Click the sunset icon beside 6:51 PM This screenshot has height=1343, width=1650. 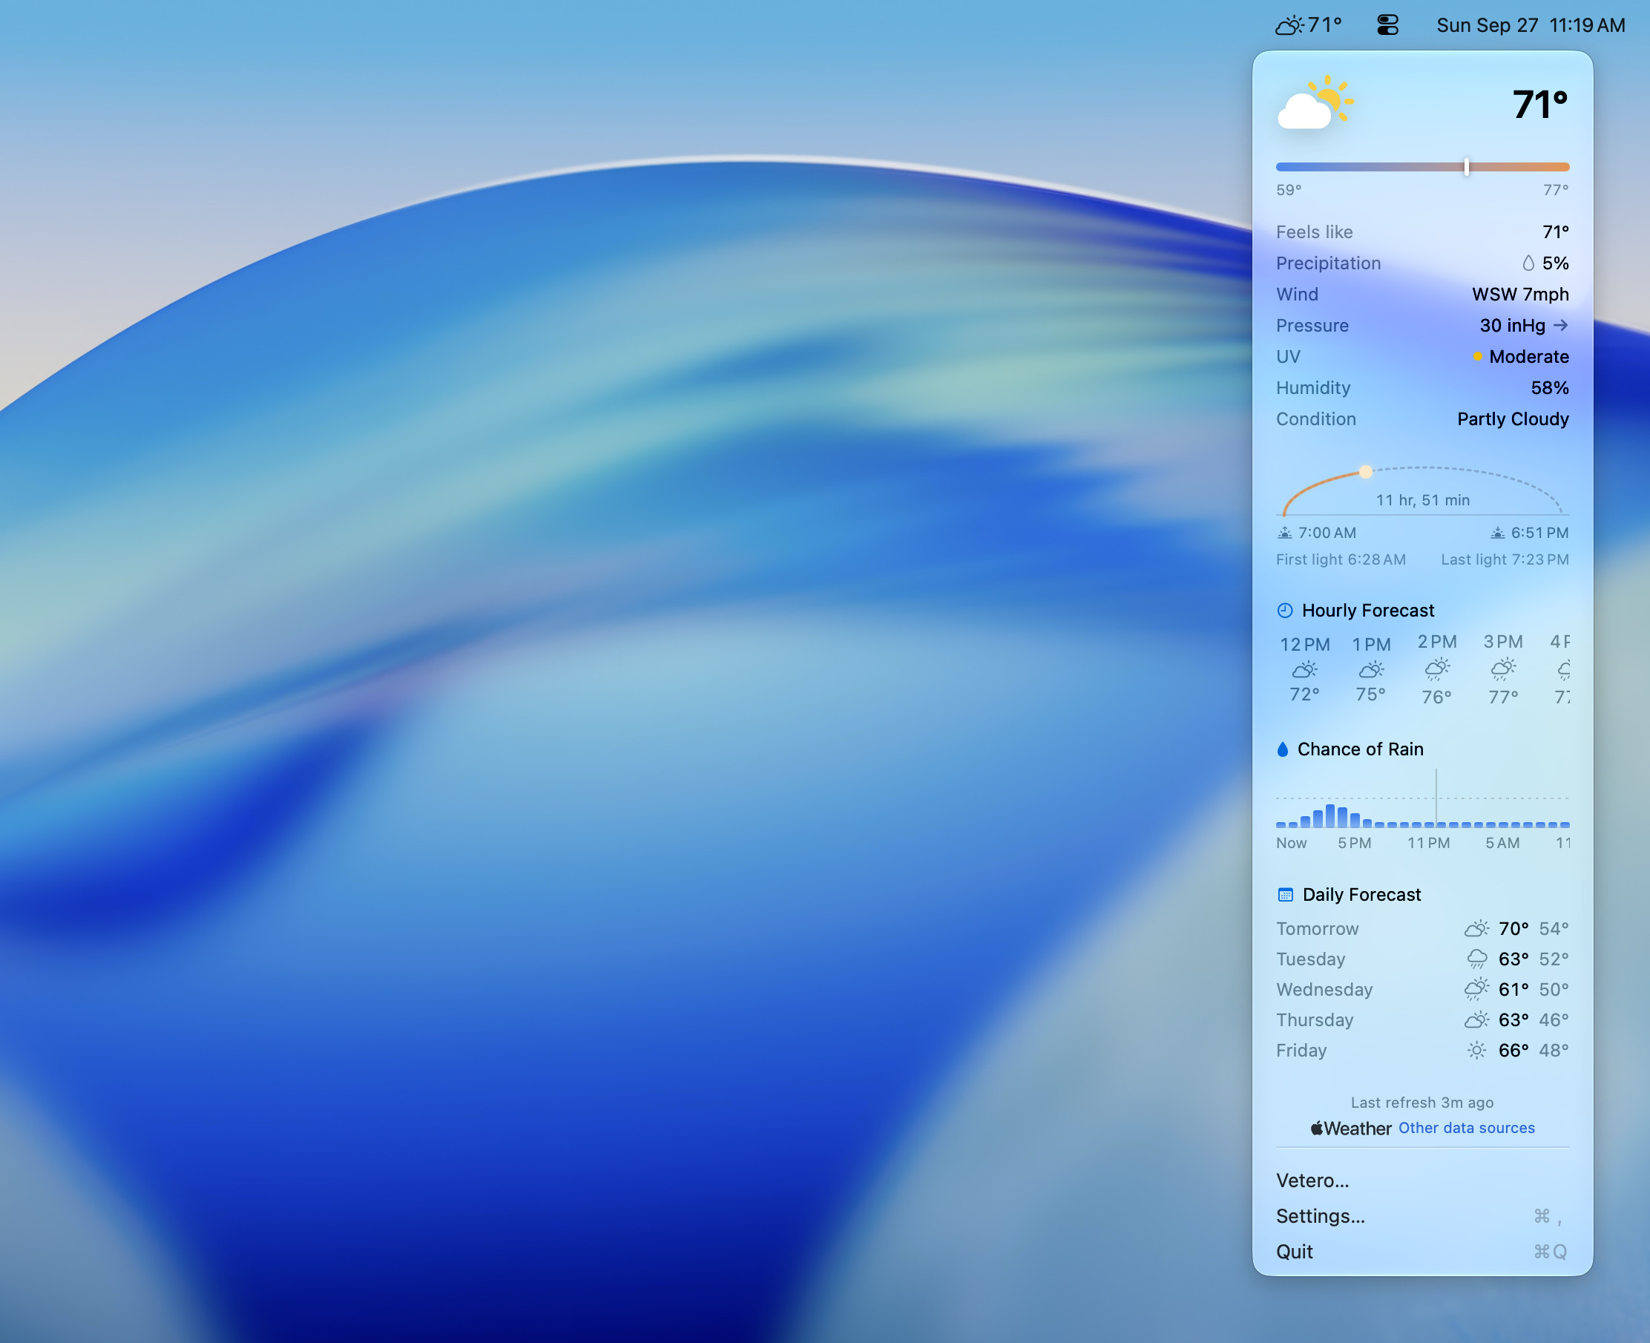1498,532
